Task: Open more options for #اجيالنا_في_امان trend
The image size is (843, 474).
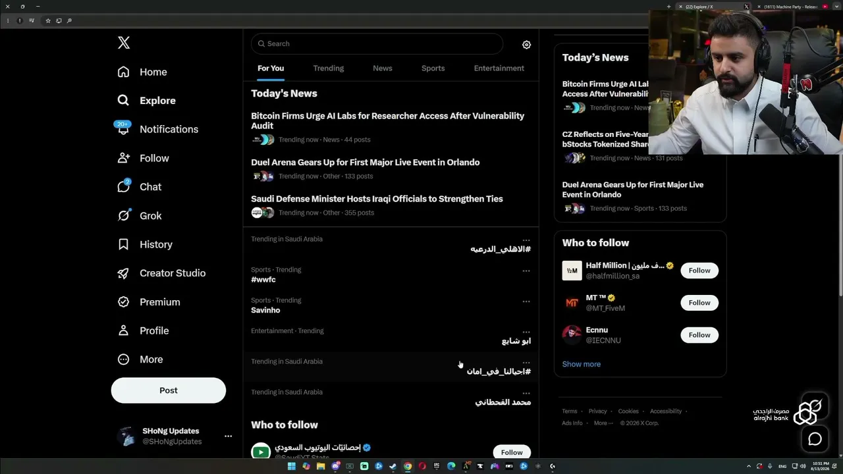Action: 526,363
